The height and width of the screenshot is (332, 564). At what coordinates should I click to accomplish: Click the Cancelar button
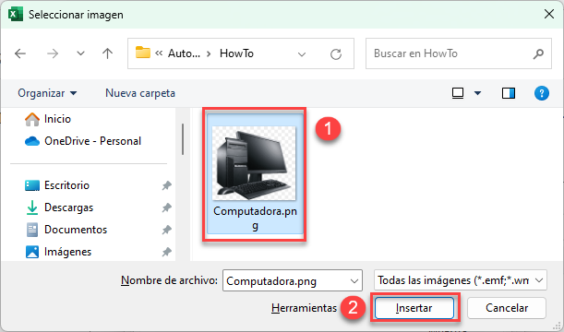507,308
